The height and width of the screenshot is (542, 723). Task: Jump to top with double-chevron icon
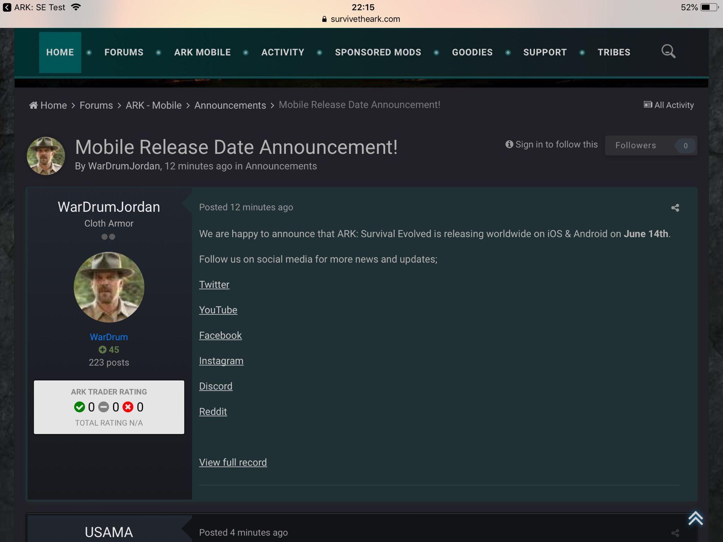click(696, 518)
